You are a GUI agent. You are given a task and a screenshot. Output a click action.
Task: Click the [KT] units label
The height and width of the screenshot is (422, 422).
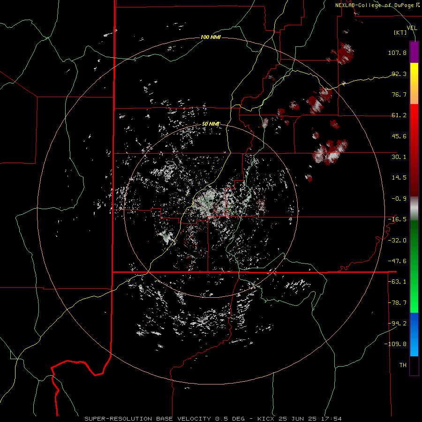(400, 32)
